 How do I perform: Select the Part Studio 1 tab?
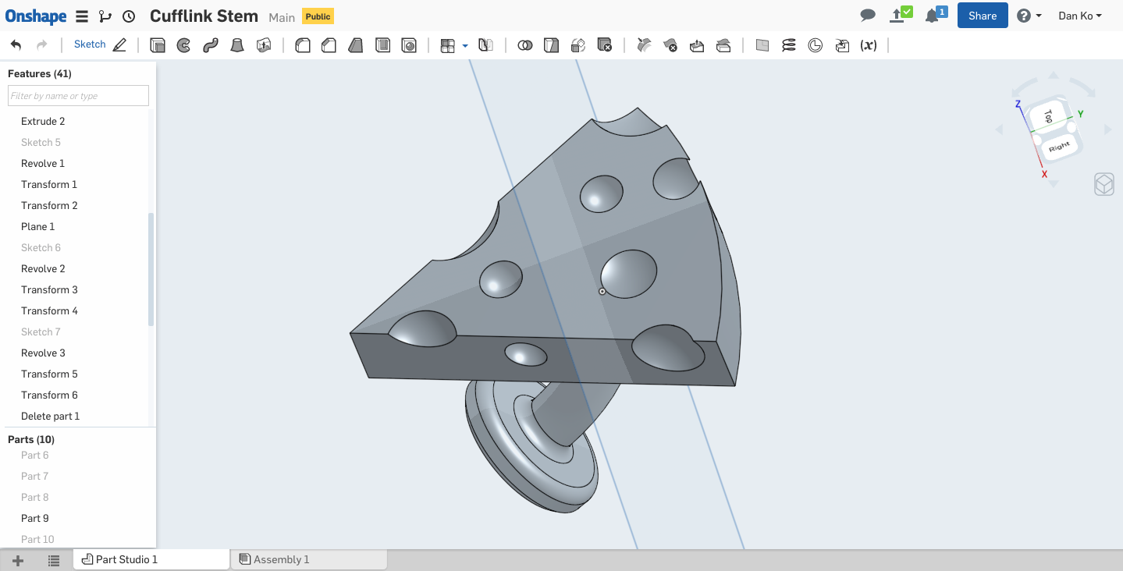(x=126, y=559)
